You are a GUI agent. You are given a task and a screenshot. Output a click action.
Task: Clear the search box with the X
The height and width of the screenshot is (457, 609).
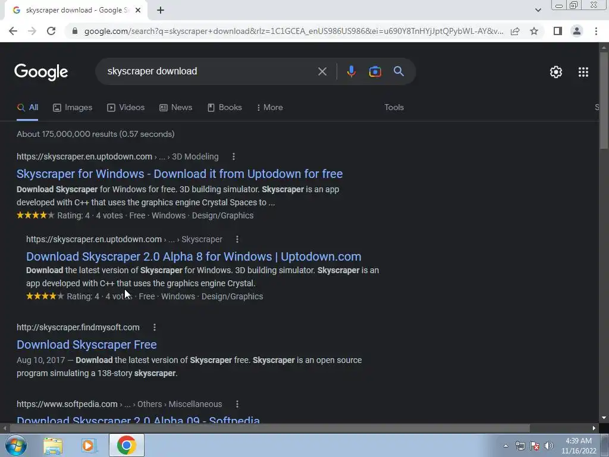[322, 71]
